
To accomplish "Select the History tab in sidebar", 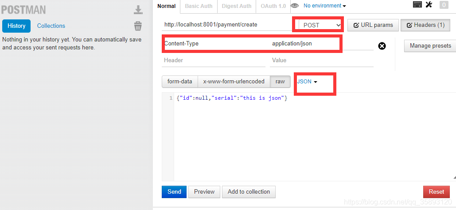I will pos(16,26).
